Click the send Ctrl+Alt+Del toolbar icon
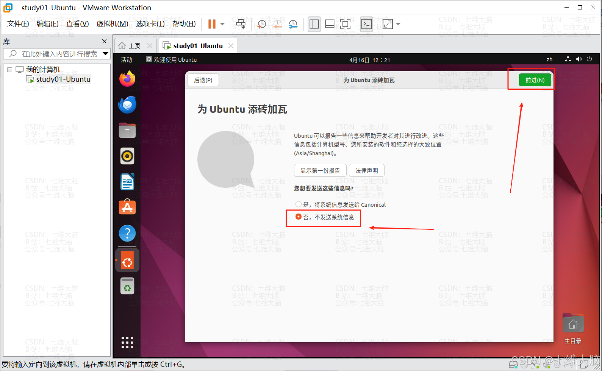The image size is (602, 371). [x=241, y=24]
